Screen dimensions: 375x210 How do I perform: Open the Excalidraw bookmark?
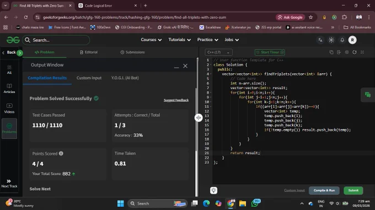click(210, 27)
